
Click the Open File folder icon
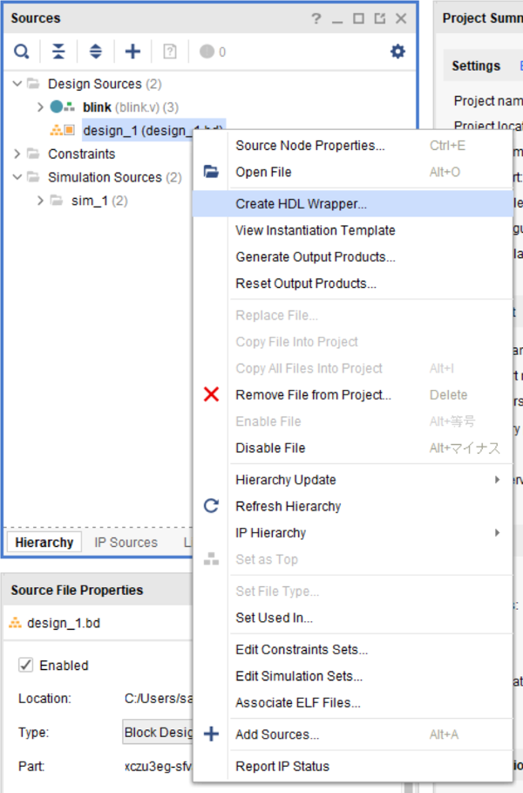tap(211, 172)
